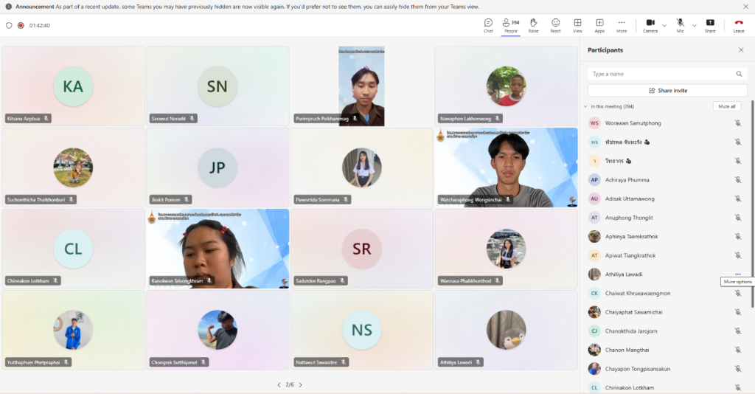Toggle mic for Worawan Samutphong
Image resolution: width=755 pixels, height=394 pixels.
coord(737,123)
